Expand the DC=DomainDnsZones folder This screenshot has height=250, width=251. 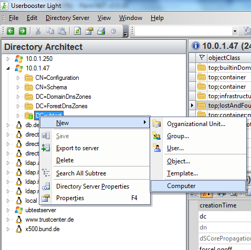tap(18, 97)
